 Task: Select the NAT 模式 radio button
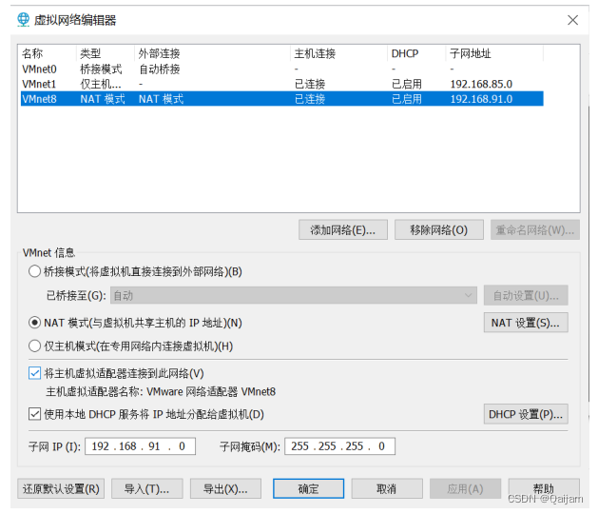tap(35, 323)
